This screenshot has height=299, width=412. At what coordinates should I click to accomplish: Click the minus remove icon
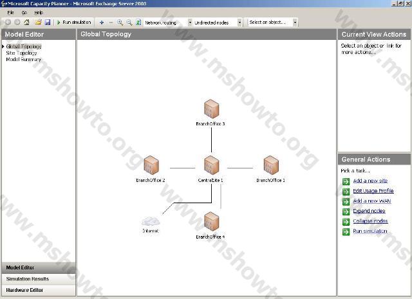[111, 23]
